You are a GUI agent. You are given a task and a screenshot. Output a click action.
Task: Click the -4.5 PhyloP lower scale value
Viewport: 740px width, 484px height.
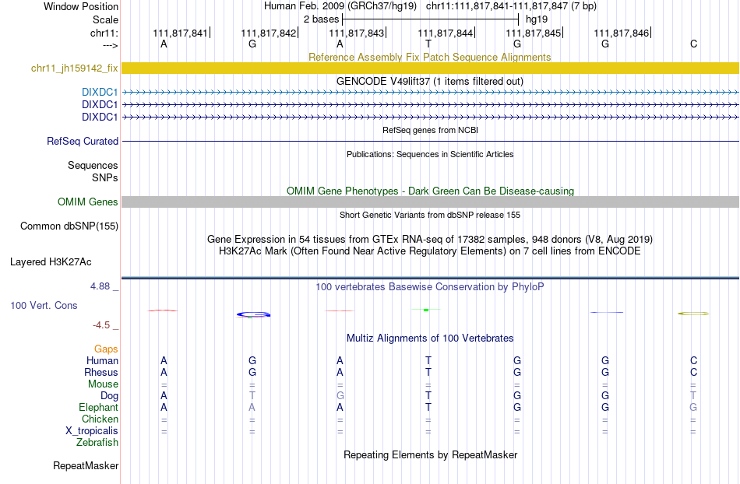[x=101, y=325]
